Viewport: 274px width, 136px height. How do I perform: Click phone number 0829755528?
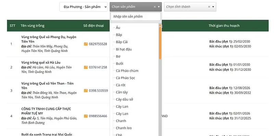pos(98,44)
